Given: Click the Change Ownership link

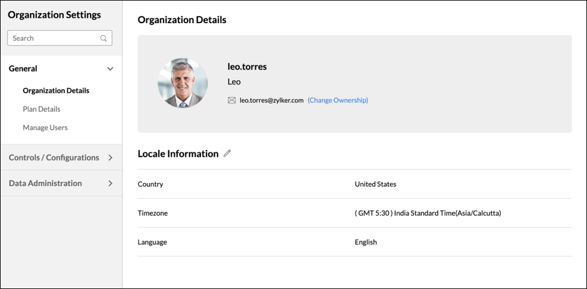Looking at the screenshot, I should point(338,100).
